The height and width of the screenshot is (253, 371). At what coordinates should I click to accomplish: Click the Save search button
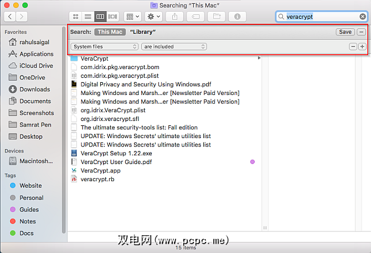click(x=345, y=32)
